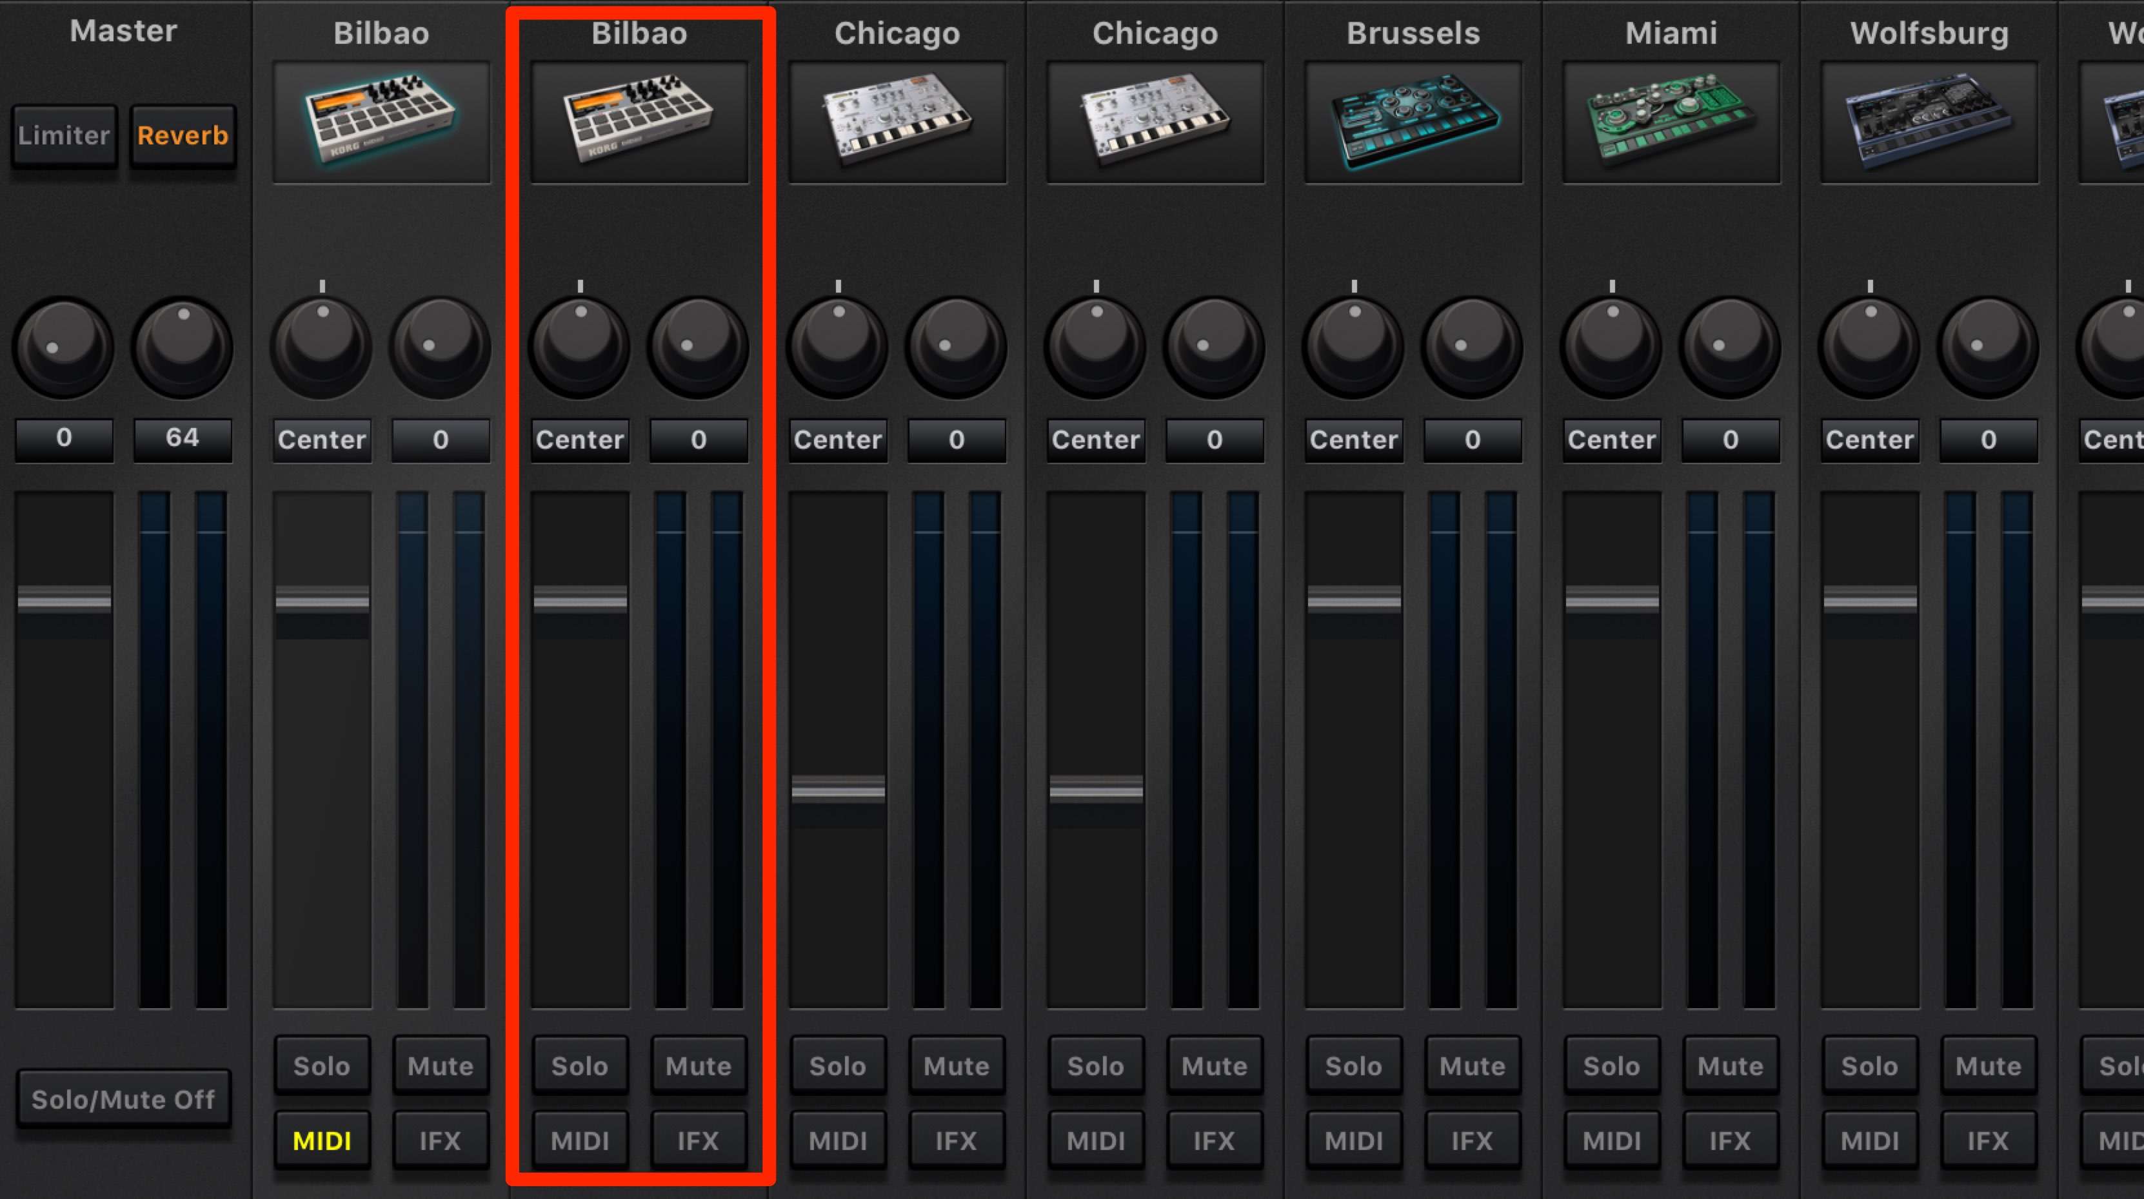Open the IFX panel for Wolfsburg

click(1989, 1140)
